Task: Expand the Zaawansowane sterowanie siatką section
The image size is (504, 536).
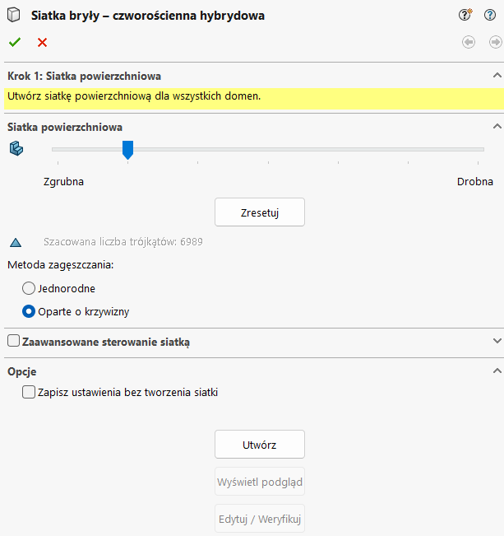Action: (496, 341)
